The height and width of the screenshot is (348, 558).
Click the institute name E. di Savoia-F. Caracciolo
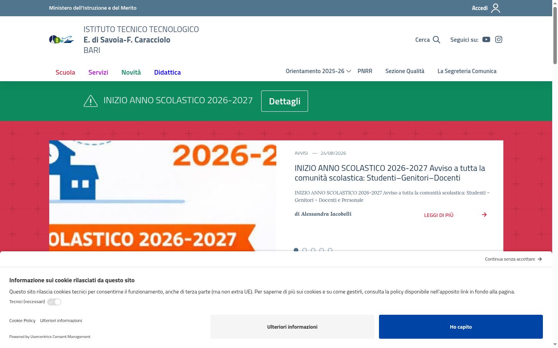coord(127,40)
